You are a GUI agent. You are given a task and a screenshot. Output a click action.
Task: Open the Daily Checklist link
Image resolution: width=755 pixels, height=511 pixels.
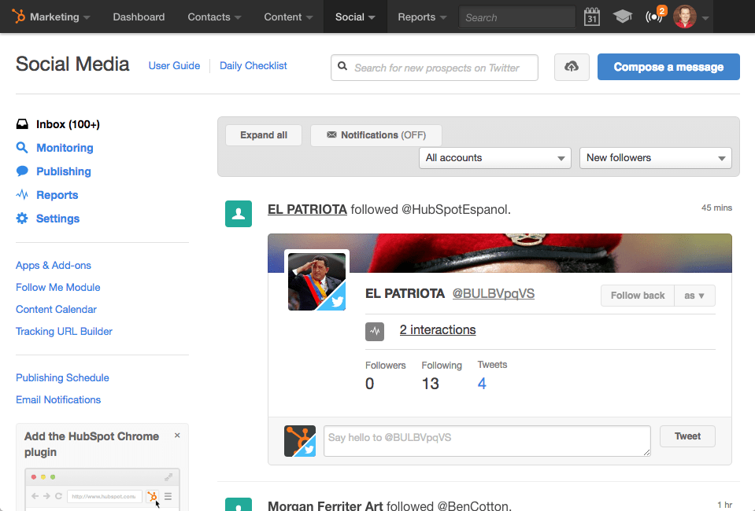[253, 66]
